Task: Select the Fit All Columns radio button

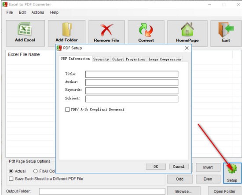Action: (36, 171)
